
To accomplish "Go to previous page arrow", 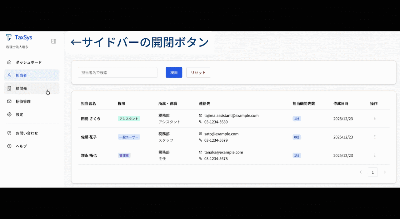I will [361, 172].
